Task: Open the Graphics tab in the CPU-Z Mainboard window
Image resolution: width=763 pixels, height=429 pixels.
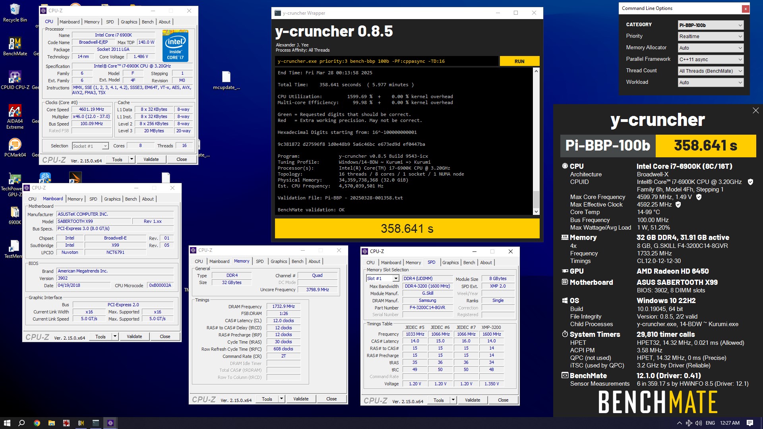Action: [112, 199]
